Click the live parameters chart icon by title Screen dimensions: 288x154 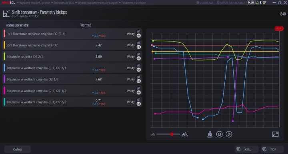pyautogui.click(x=6, y=14)
